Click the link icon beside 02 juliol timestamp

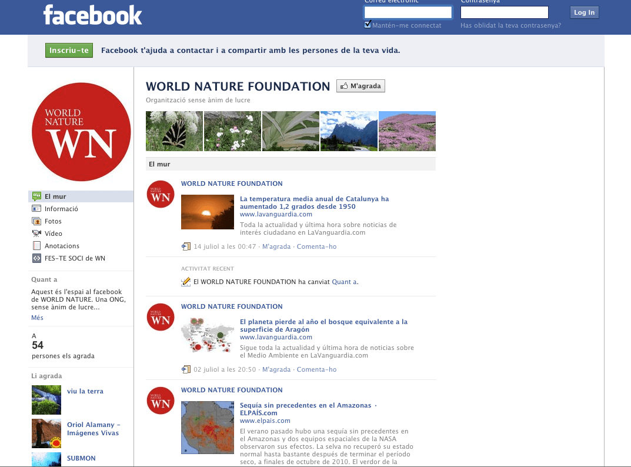click(186, 369)
